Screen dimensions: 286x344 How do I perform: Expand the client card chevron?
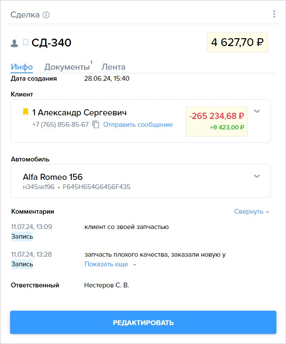coord(257,111)
